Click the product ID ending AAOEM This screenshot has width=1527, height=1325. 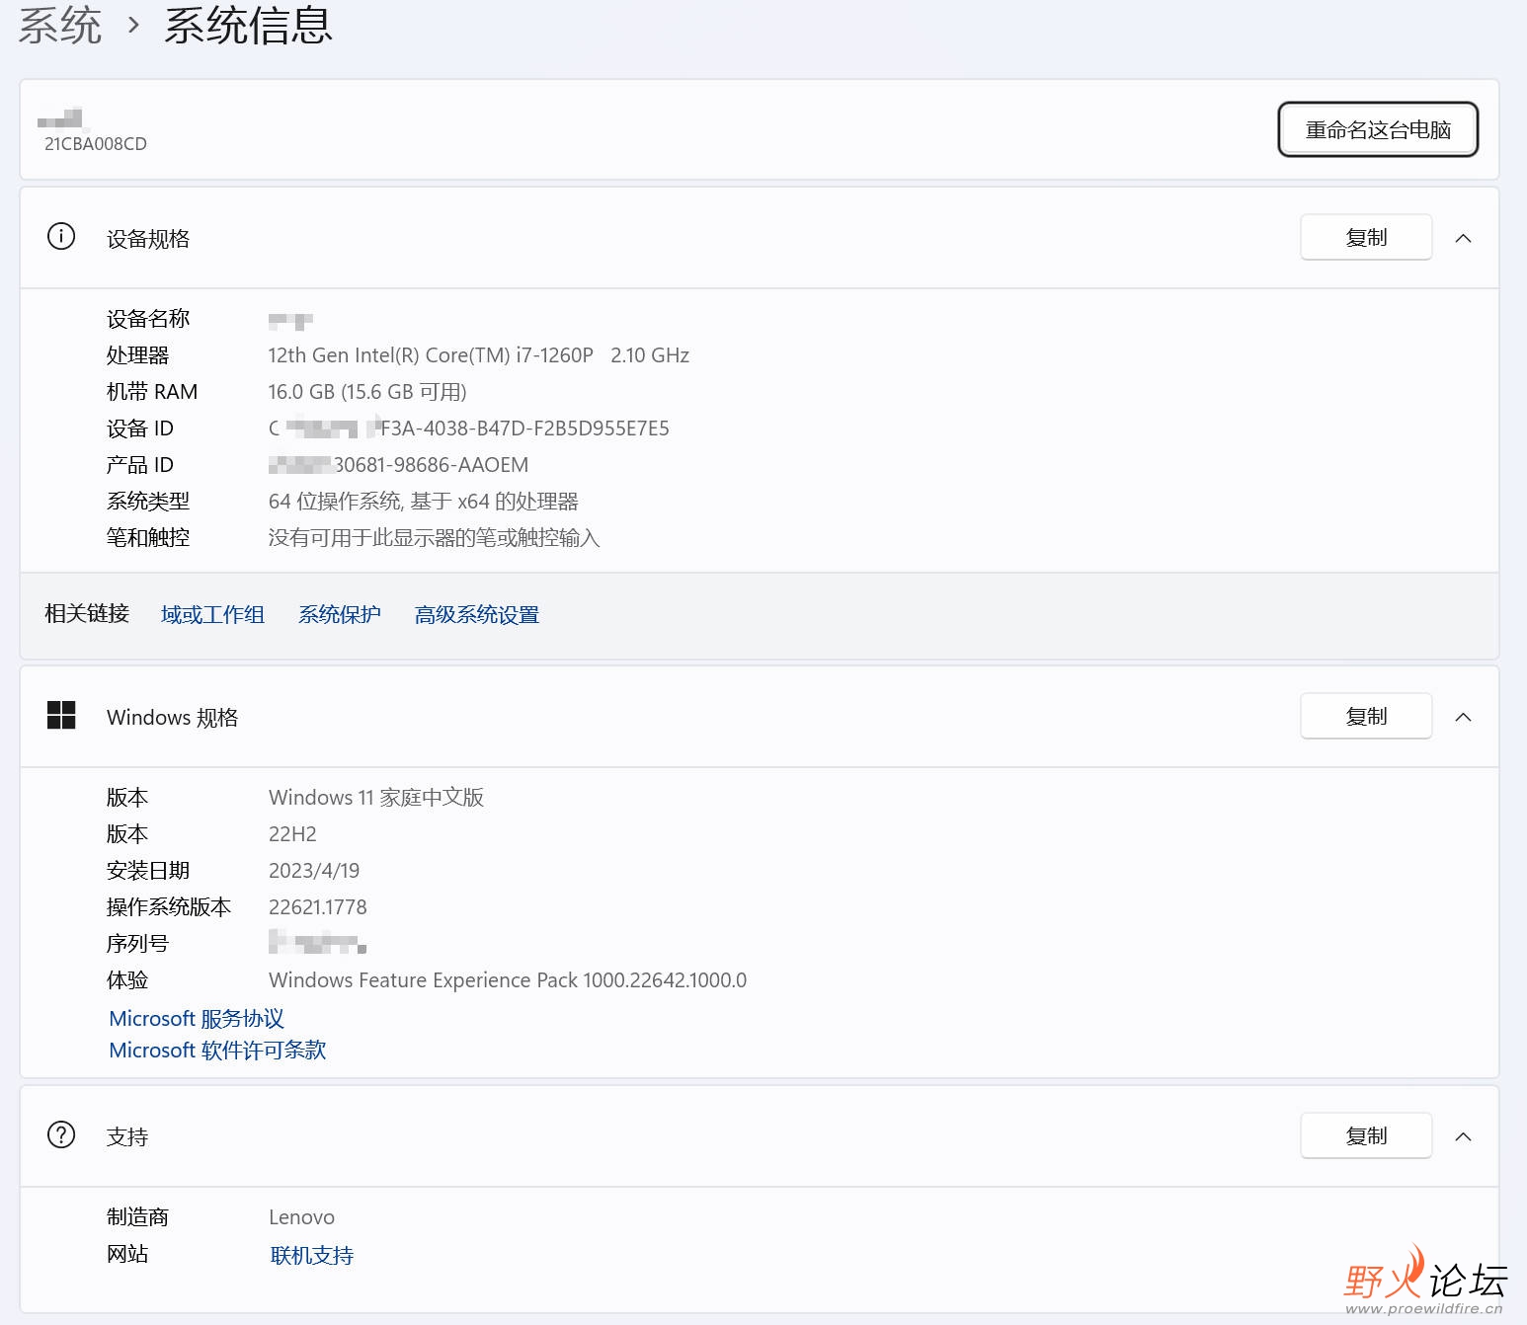click(399, 464)
